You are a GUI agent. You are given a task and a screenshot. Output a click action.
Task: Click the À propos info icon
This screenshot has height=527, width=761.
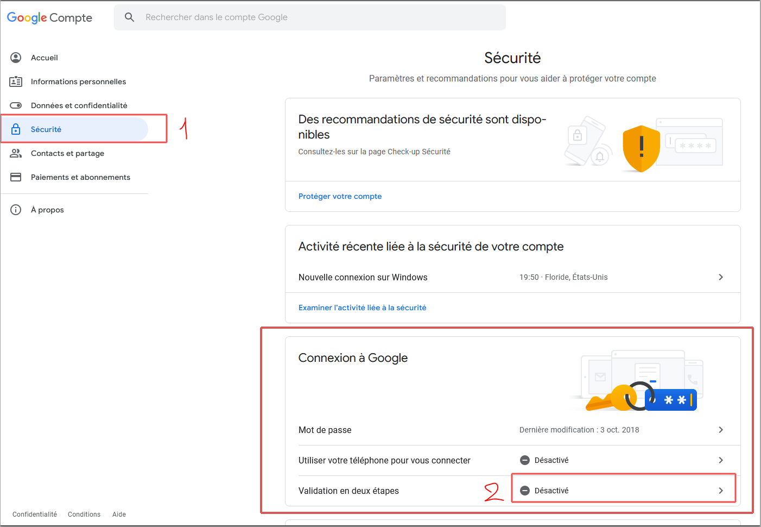tap(16, 210)
